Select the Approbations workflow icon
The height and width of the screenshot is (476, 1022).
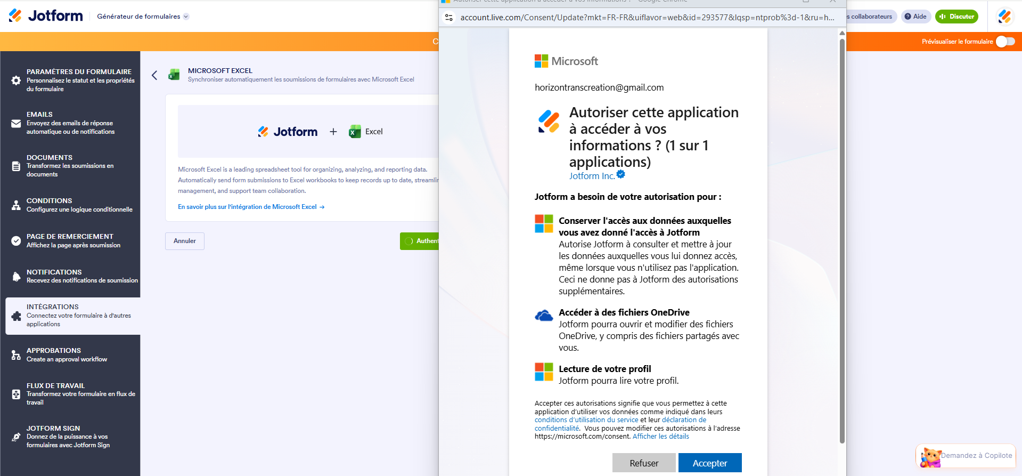16,355
